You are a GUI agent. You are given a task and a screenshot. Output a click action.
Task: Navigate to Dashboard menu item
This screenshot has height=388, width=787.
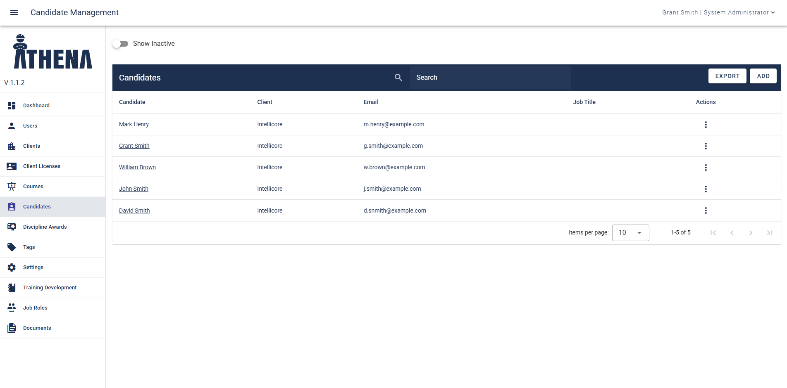click(52, 106)
